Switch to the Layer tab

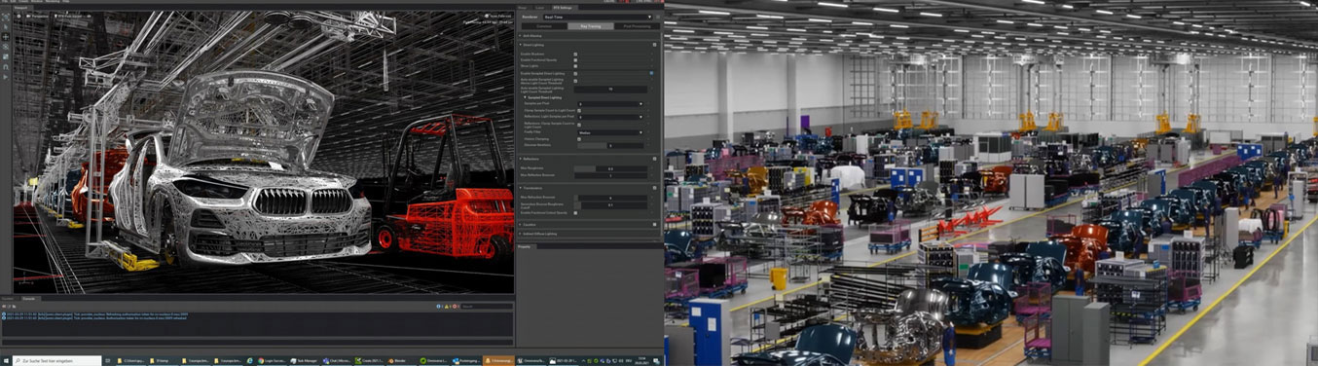540,7
